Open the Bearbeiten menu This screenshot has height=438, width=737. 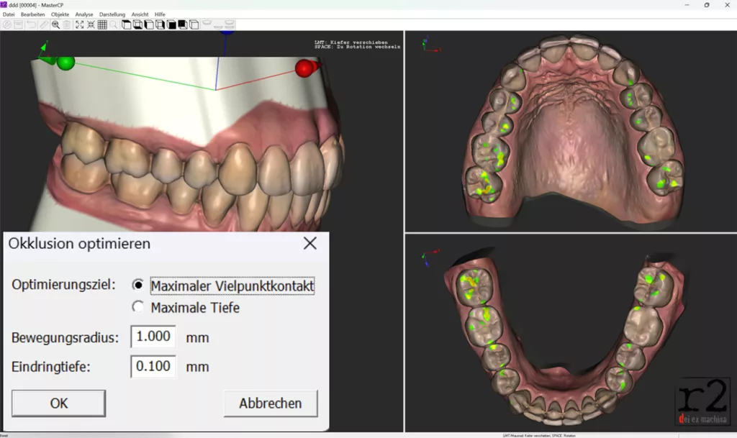tap(32, 14)
